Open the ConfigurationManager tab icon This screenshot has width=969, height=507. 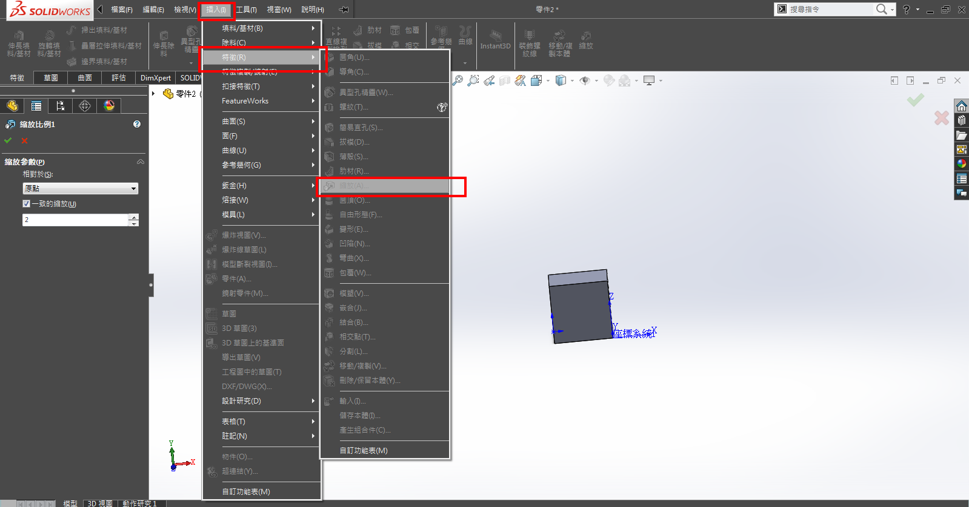[61, 106]
